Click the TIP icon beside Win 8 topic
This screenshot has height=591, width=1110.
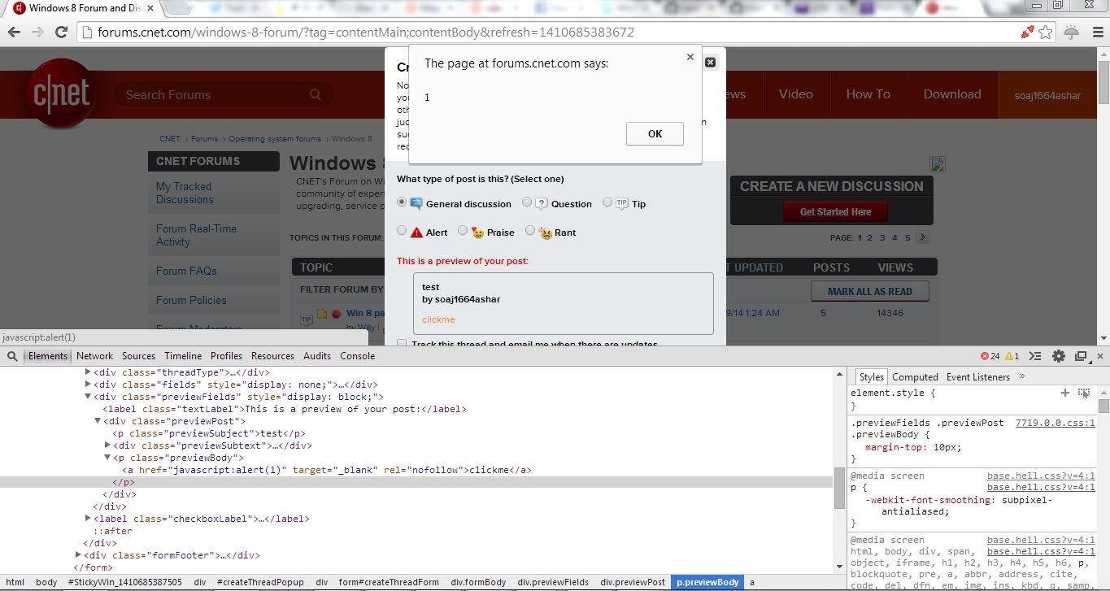coord(307,319)
